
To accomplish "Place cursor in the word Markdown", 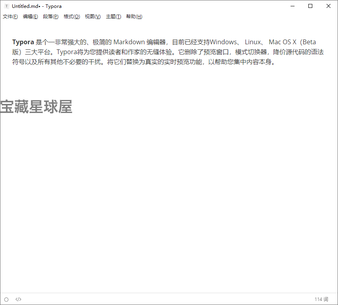I will click(129, 42).
